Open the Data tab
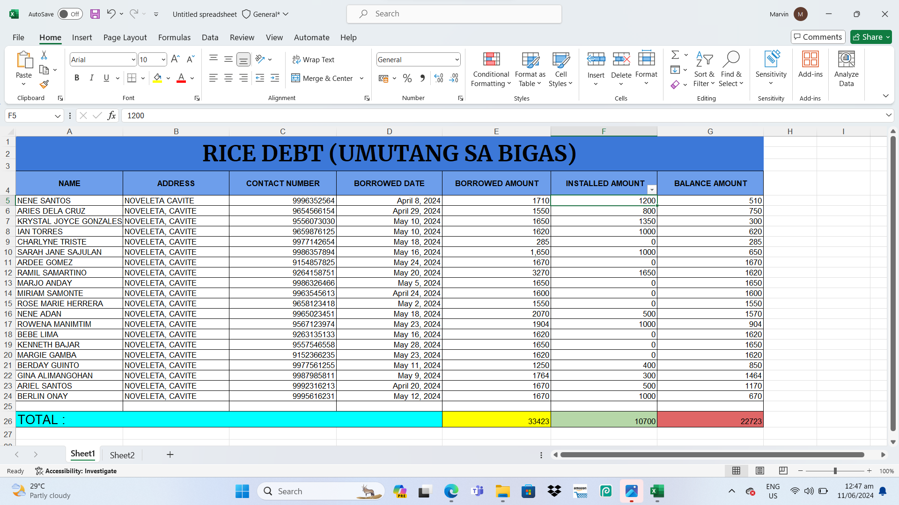Screen dimensions: 899x505 [x=210, y=37]
